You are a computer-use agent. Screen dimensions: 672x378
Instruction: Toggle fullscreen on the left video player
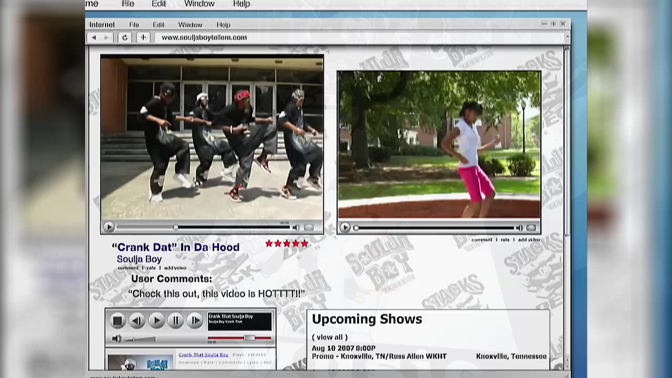click(309, 227)
